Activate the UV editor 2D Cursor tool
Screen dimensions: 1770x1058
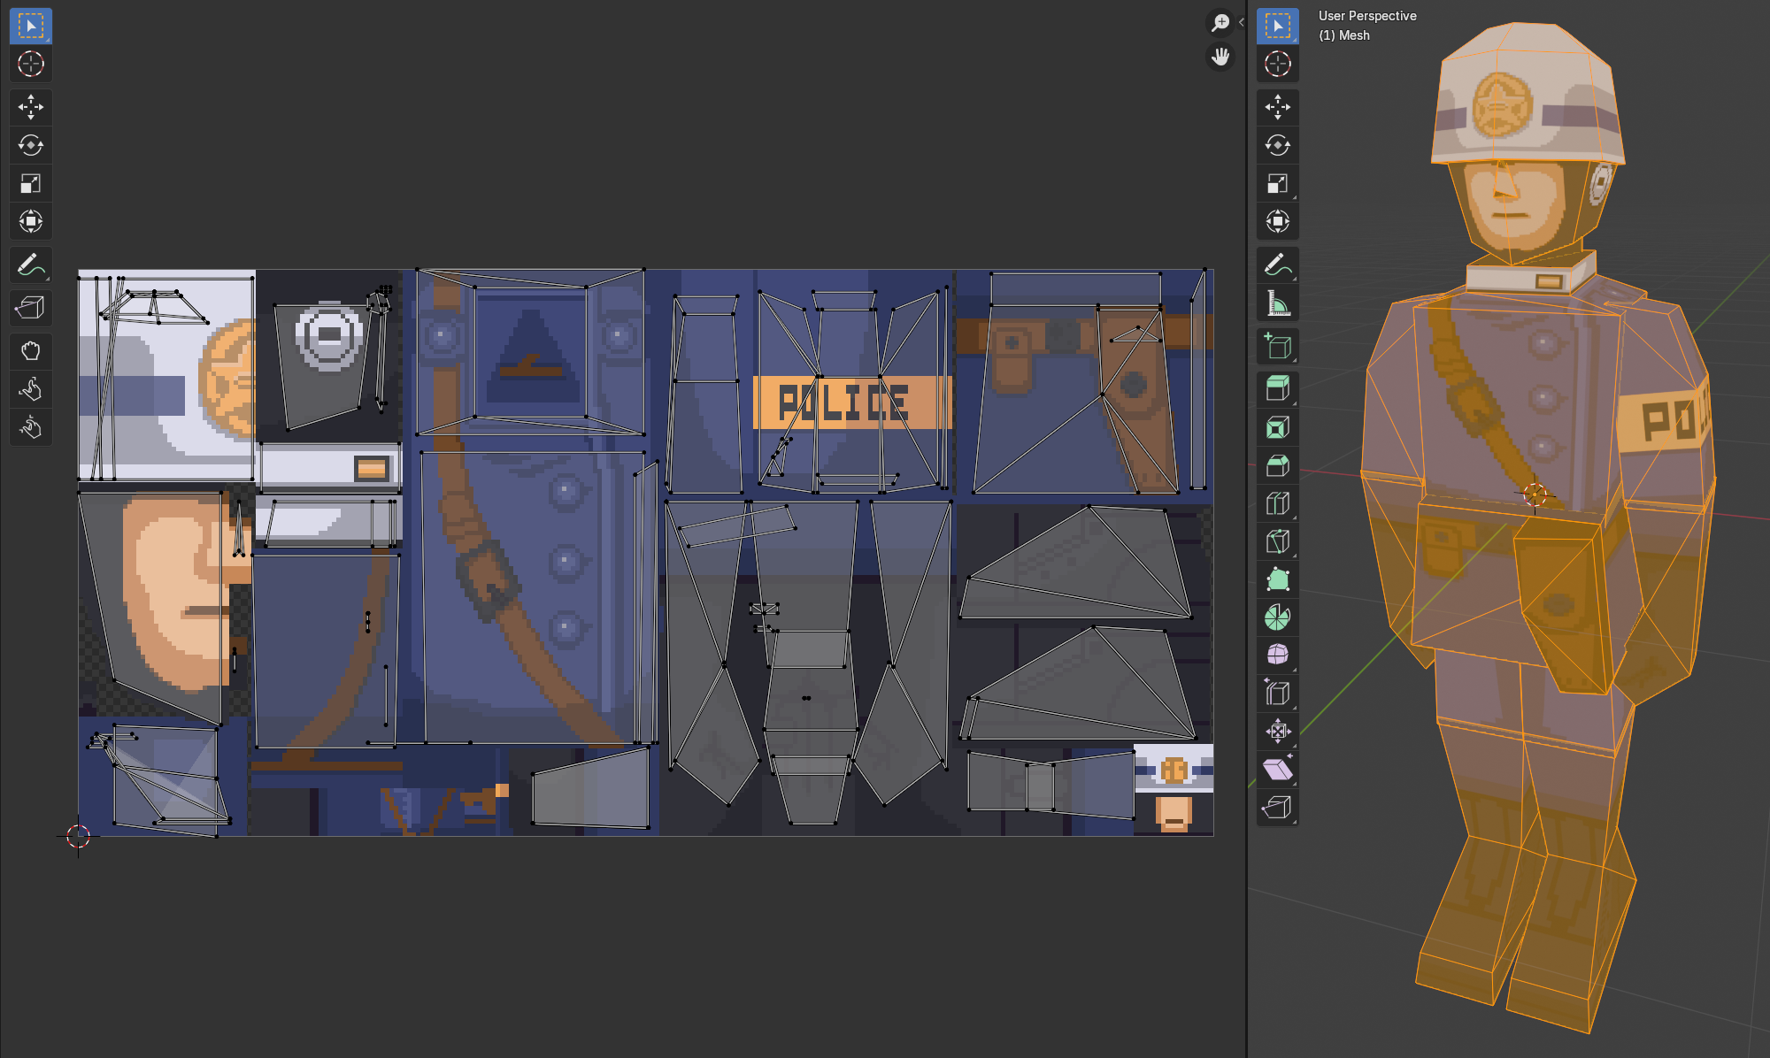click(31, 64)
